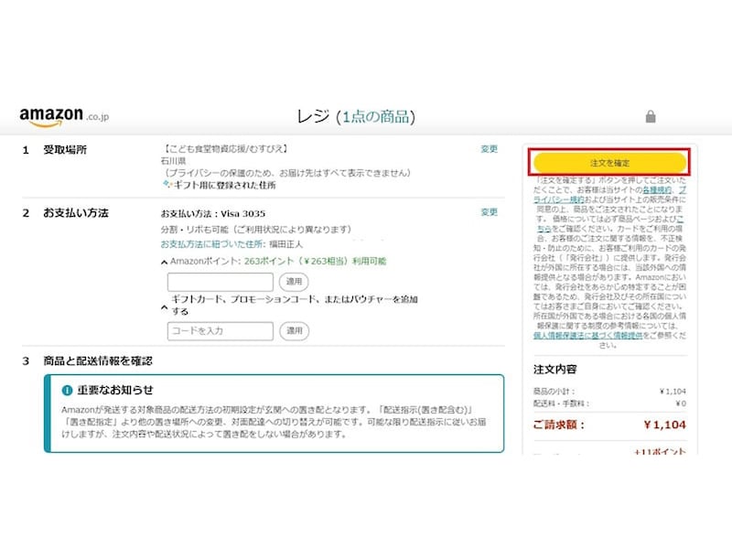Image resolution: width=732 pixels, height=549 pixels.
Task: Open 個人情報保護法に基づく情報提供 link
Action: click(x=587, y=336)
